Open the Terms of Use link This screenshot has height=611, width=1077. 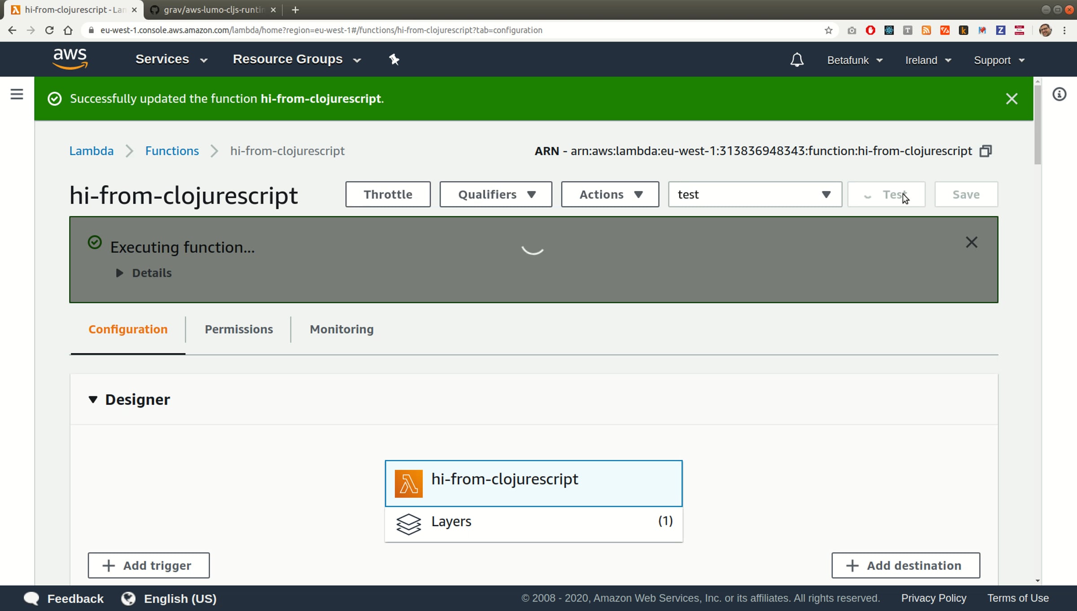[1018, 598]
